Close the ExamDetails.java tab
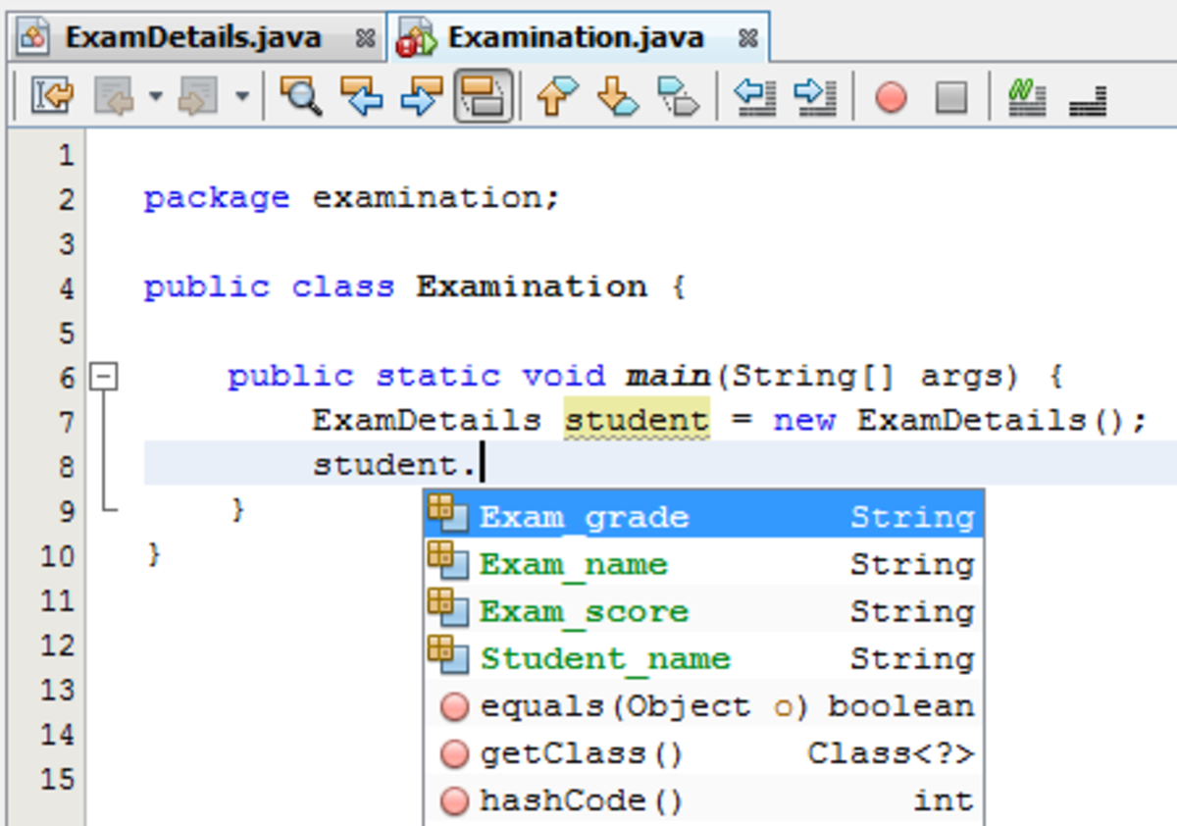This screenshot has height=826, width=1177. pos(365,37)
